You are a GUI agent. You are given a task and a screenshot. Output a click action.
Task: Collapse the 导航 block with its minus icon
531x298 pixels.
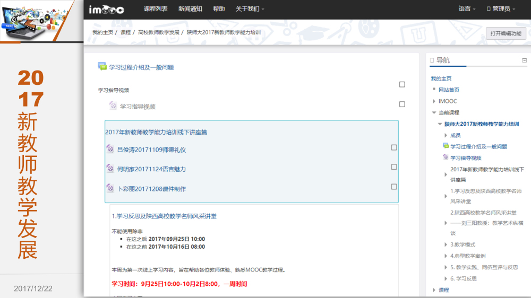point(524,60)
